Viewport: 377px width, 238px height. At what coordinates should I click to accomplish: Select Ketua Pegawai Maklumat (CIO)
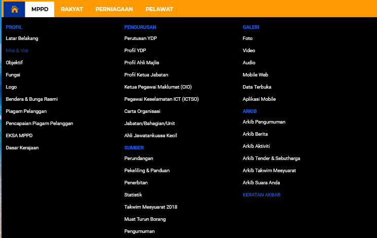click(158, 87)
